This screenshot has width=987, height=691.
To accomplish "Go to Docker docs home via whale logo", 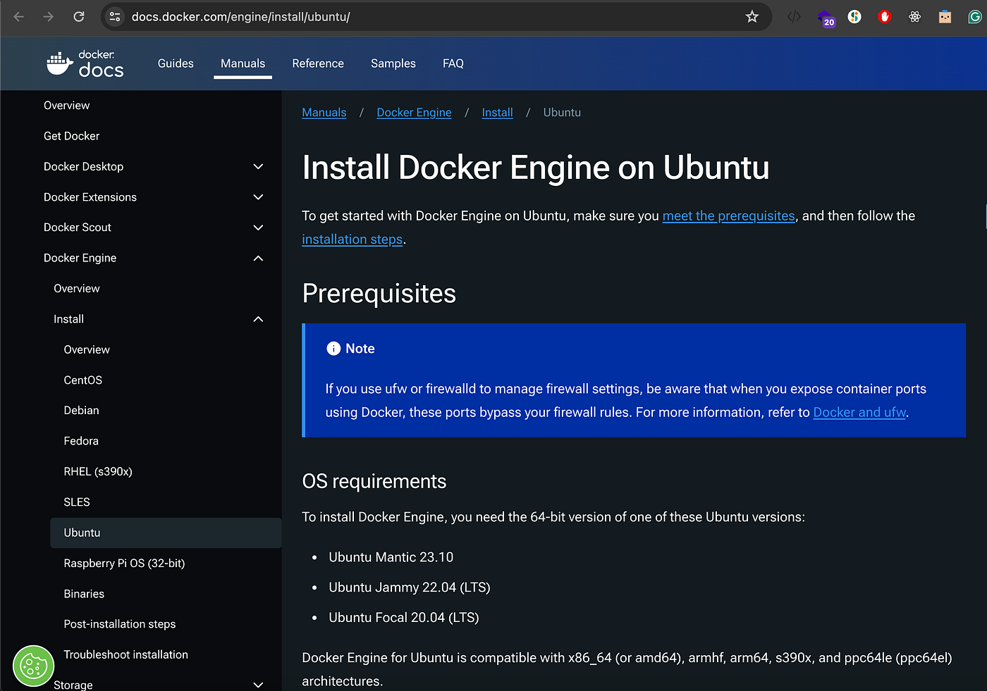I will (x=85, y=63).
